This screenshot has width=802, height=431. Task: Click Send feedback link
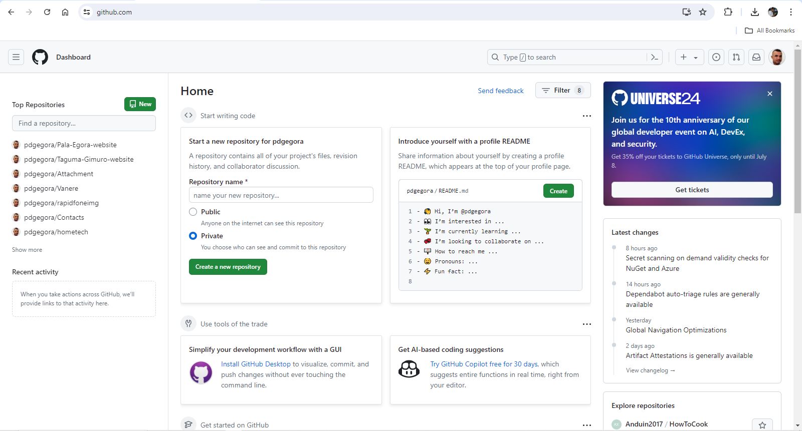(x=501, y=91)
